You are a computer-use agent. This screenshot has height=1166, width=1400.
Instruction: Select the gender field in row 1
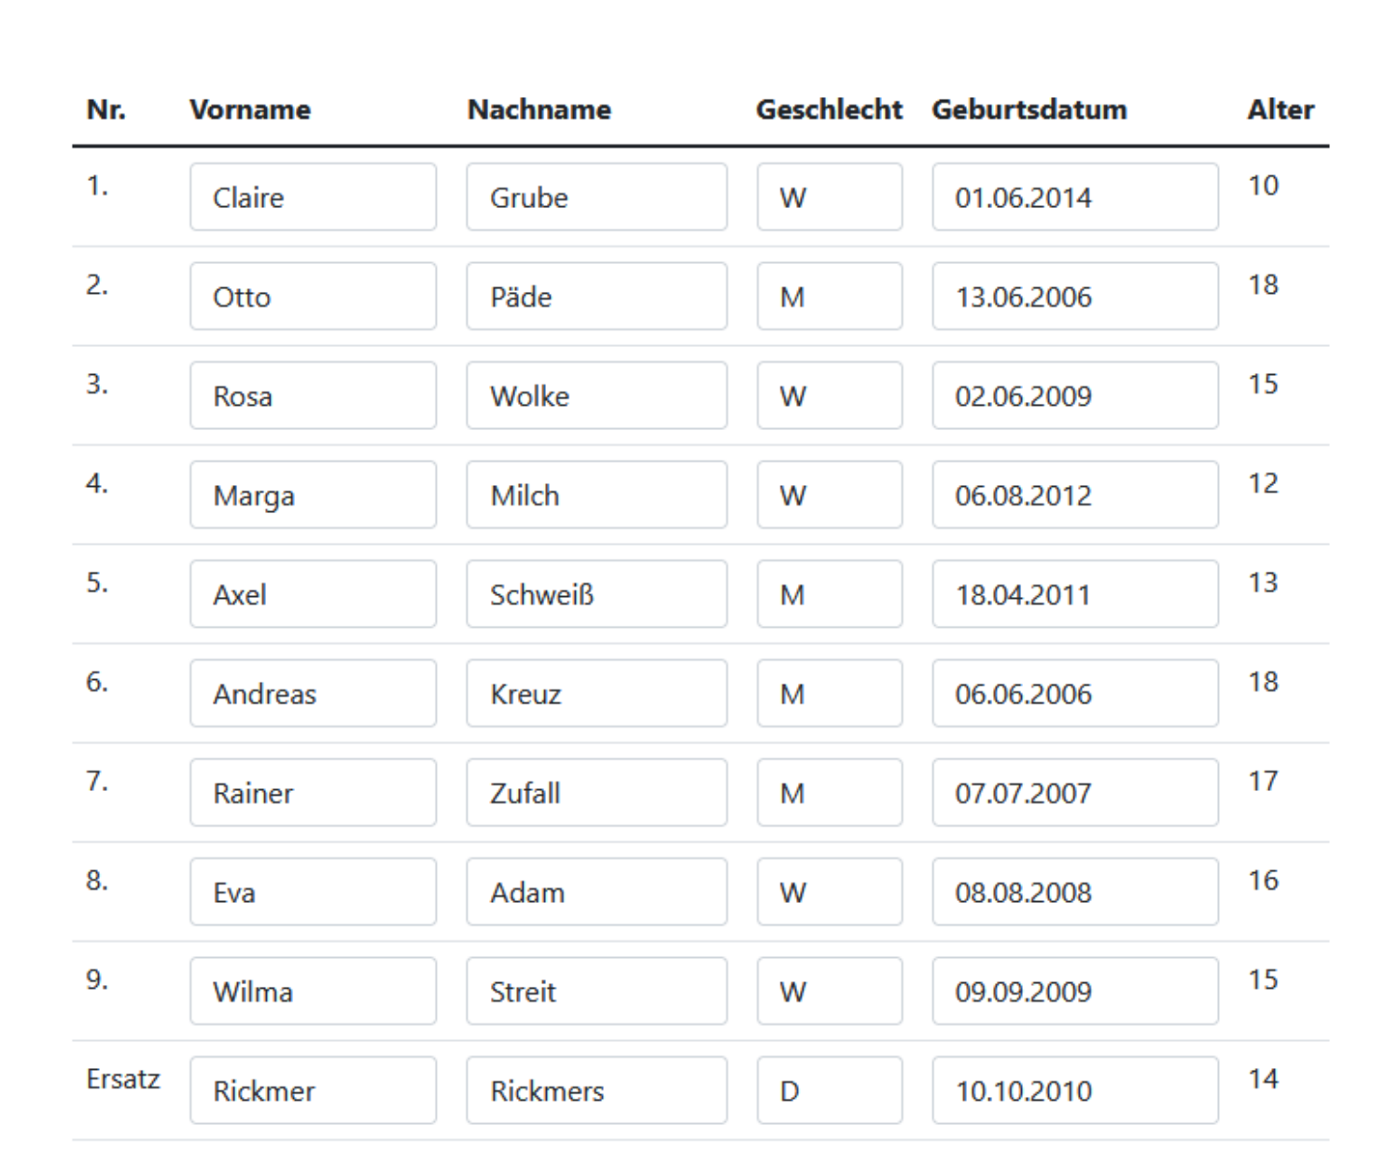829,197
